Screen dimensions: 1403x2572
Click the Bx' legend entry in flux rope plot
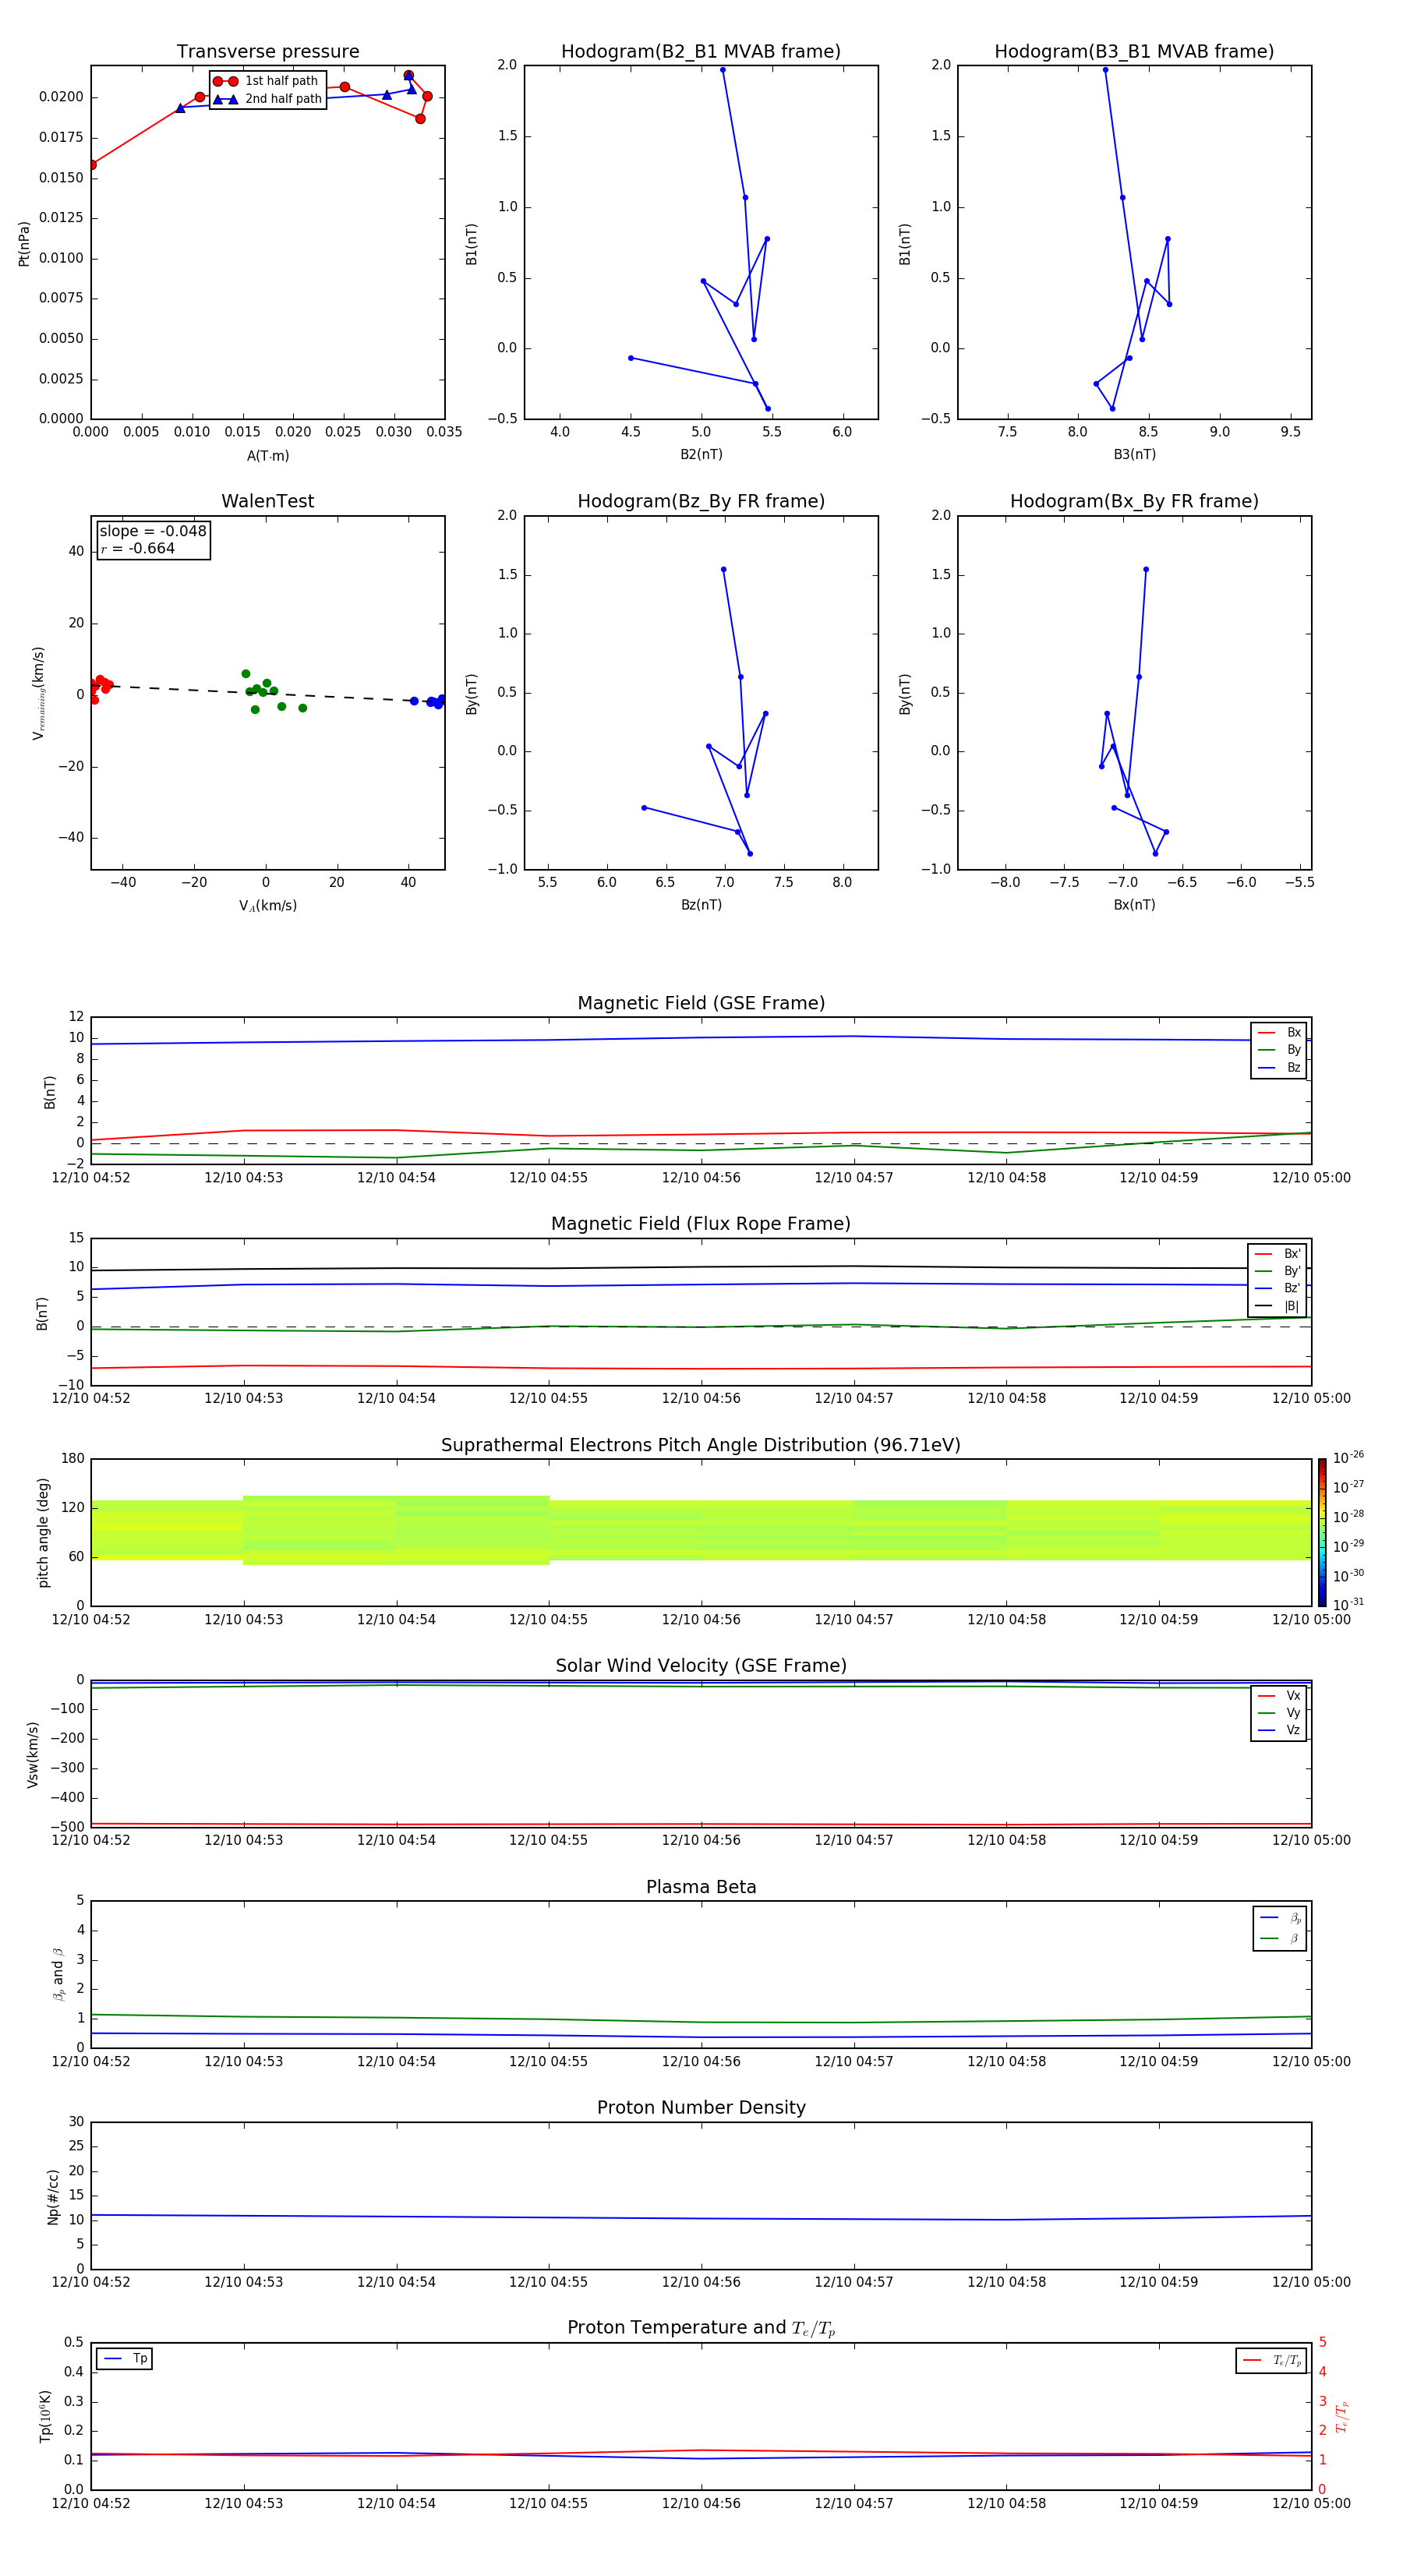click(x=1278, y=1254)
